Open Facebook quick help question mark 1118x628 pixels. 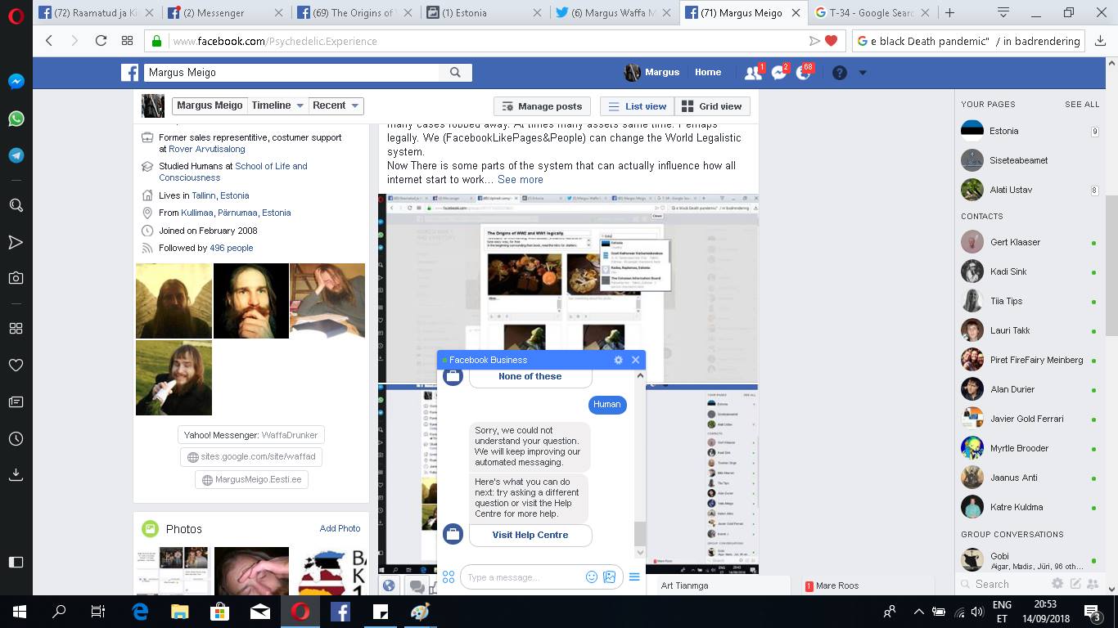[x=839, y=73]
